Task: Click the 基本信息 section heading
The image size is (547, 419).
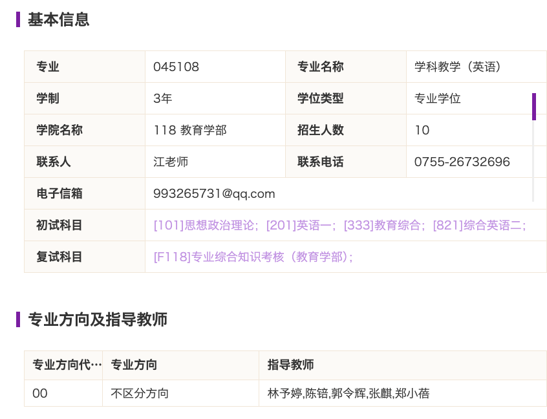Action: tap(59, 19)
